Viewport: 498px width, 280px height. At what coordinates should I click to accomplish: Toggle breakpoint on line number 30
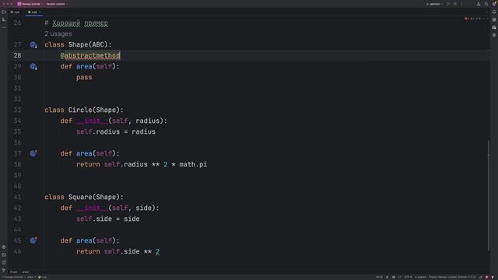point(17,77)
